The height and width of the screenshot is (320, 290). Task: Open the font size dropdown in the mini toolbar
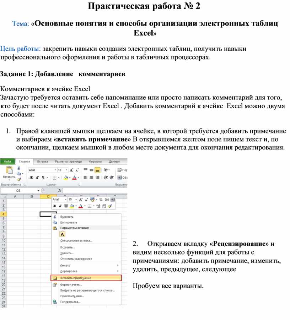point(76,200)
